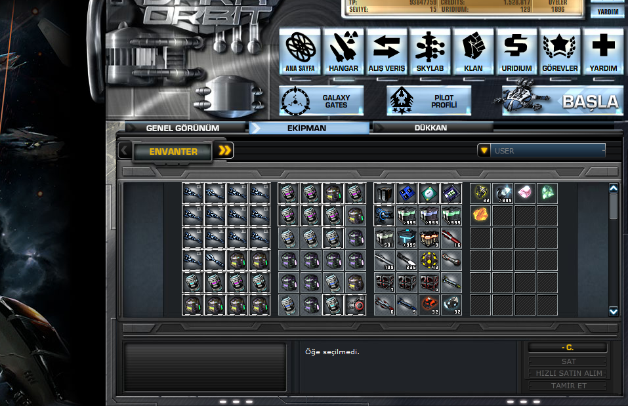
Task: Switch to Genel Görünüm tab
Action: tap(182, 128)
